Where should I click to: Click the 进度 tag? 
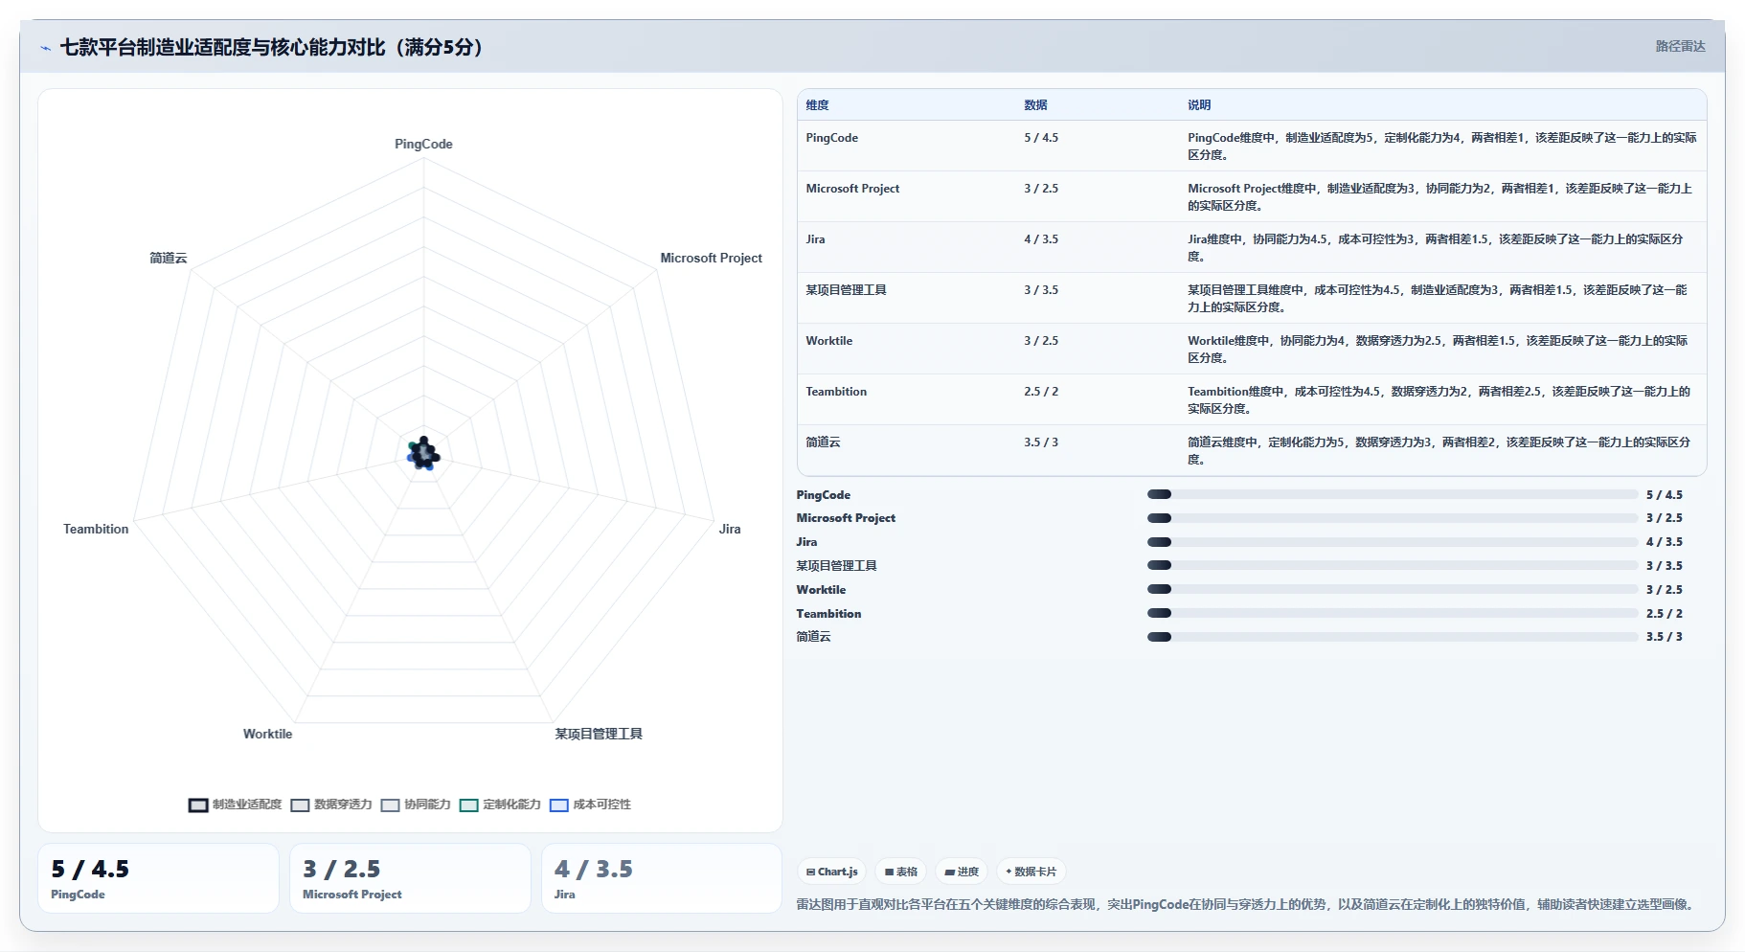pos(962,872)
